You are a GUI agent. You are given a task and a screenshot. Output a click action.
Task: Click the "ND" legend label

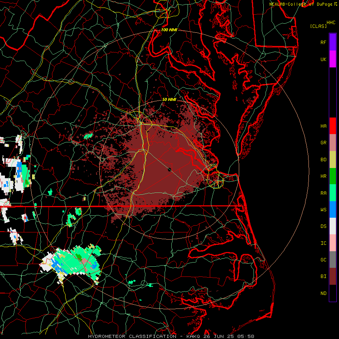click(x=323, y=293)
